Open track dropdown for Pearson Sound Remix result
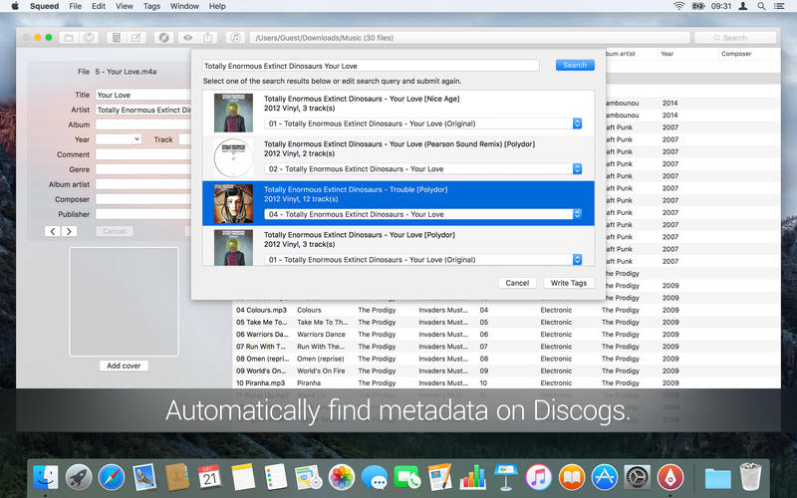The image size is (797, 498). pos(422,168)
